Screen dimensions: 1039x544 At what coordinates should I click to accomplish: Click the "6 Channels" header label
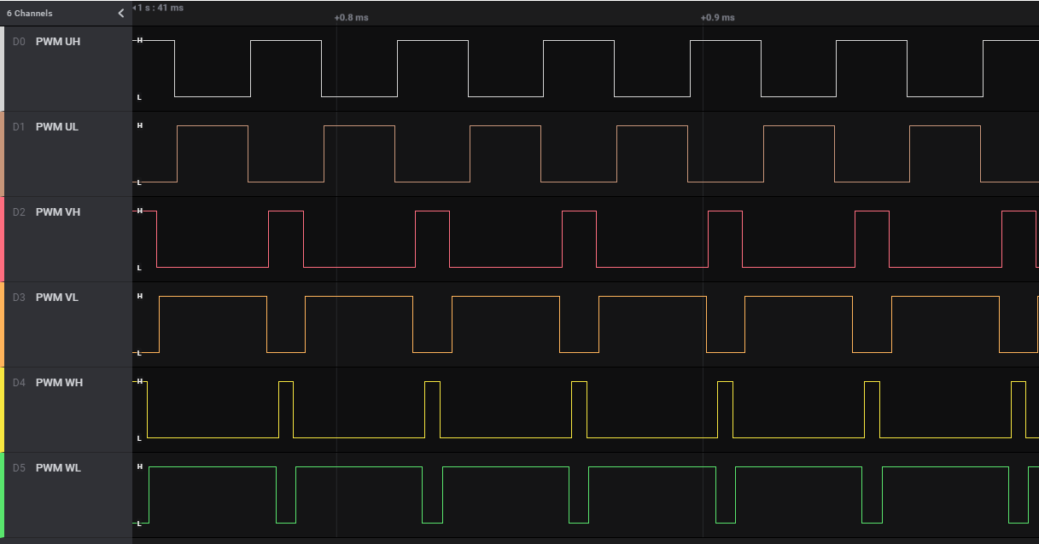(x=29, y=14)
